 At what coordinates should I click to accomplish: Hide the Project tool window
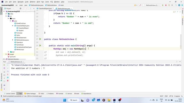point(34,9)
